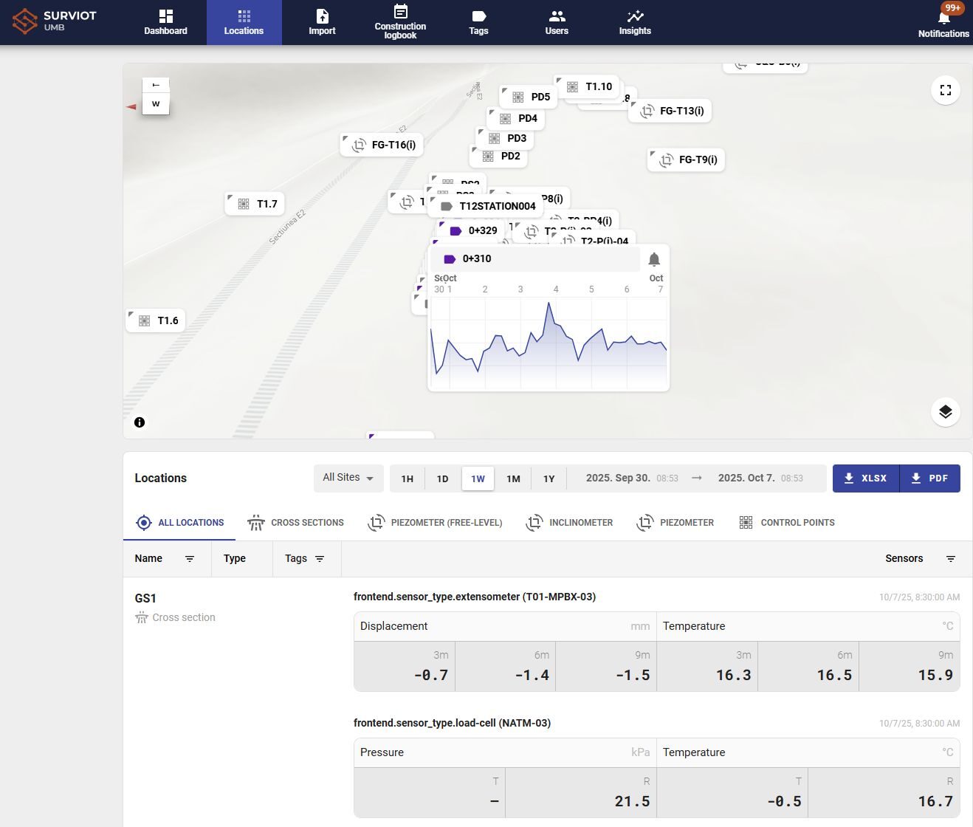Click the alert bell on 0+310 popup
Viewport: 973px width, 827px height.
654,259
